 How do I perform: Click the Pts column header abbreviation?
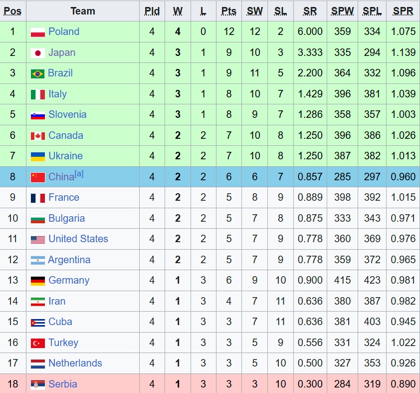[x=229, y=11]
